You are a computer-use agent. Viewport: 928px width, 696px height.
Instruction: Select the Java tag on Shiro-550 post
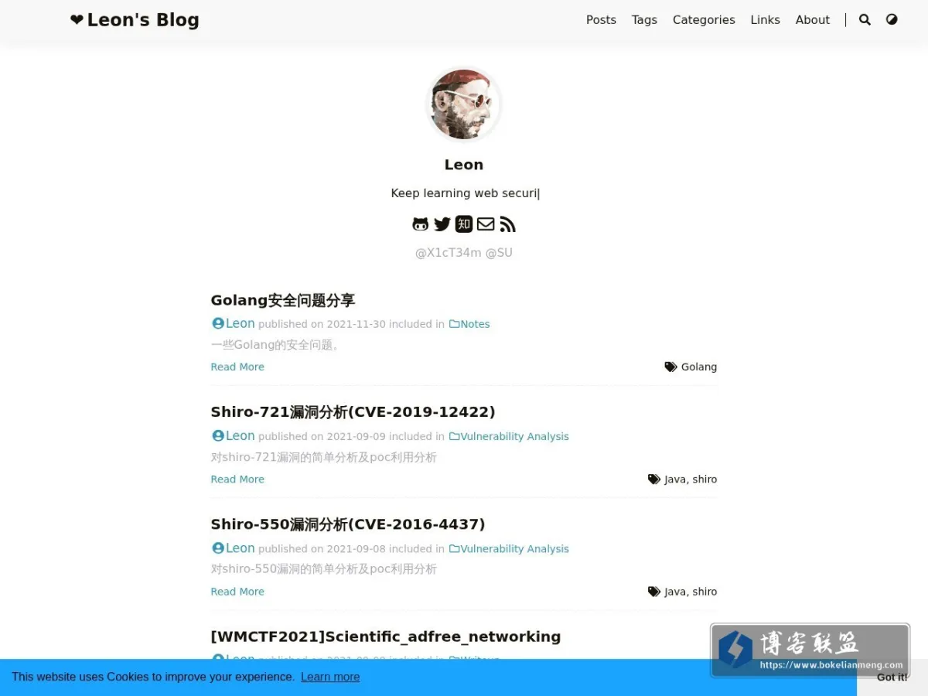pyautogui.click(x=675, y=592)
